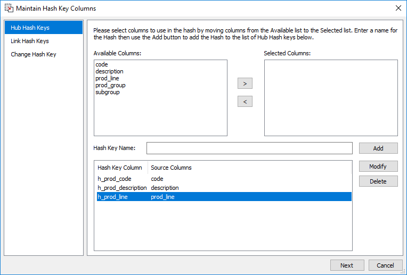Open the Link Hash Keys page

[x=30, y=41]
